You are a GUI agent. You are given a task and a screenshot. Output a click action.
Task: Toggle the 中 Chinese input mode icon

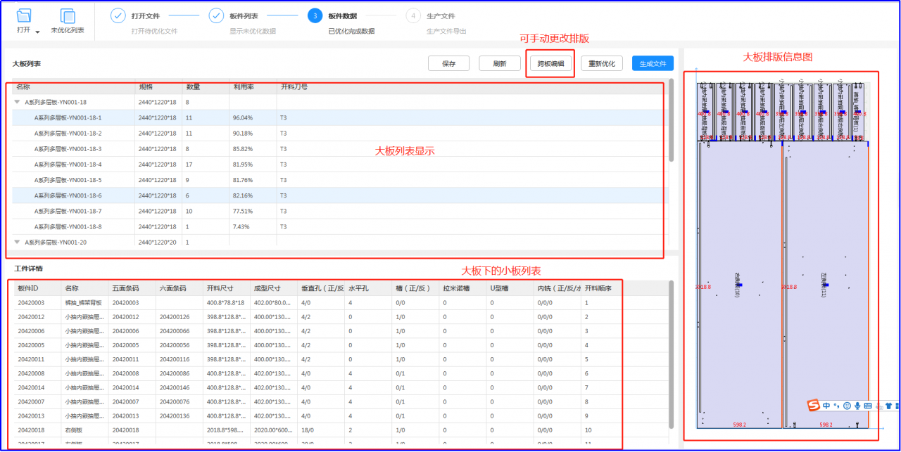[x=826, y=406]
